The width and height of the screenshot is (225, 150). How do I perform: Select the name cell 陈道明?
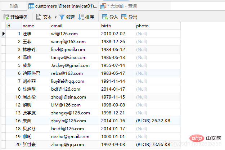pyautogui.click(x=36, y=89)
